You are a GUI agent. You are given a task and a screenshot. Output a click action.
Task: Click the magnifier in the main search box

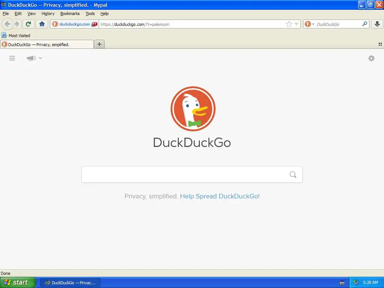[x=293, y=174]
